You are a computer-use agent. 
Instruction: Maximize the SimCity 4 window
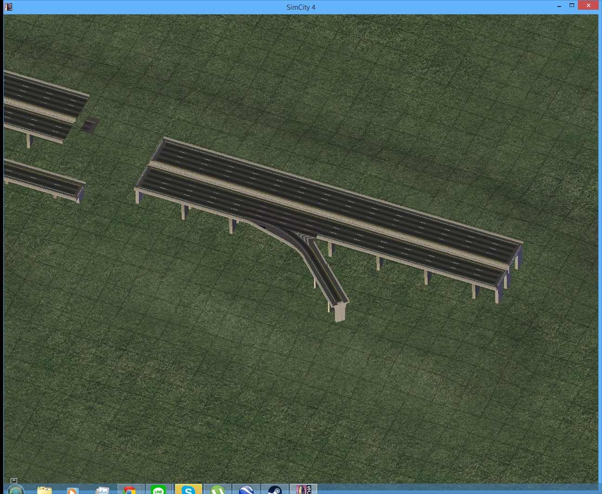pyautogui.click(x=572, y=6)
